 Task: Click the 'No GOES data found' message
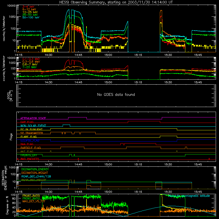116,94
